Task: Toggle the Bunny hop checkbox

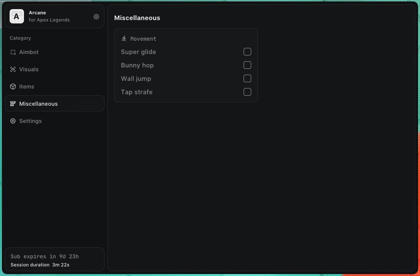Action: [247, 65]
